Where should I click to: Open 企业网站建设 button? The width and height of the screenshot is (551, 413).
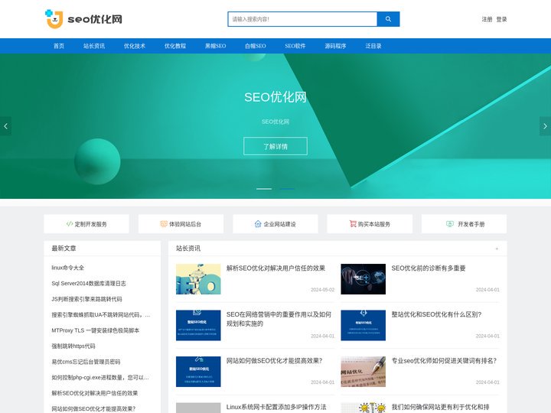click(x=275, y=223)
